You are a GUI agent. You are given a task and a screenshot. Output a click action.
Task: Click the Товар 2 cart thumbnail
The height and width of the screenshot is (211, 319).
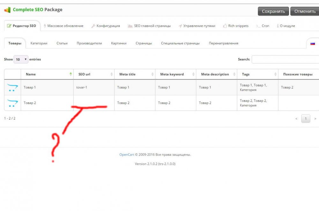[x=12, y=103]
